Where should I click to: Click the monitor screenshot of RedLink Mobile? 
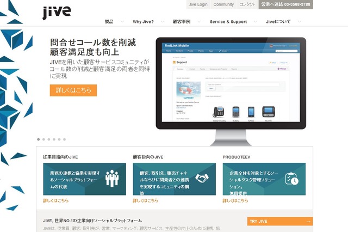click(231, 82)
